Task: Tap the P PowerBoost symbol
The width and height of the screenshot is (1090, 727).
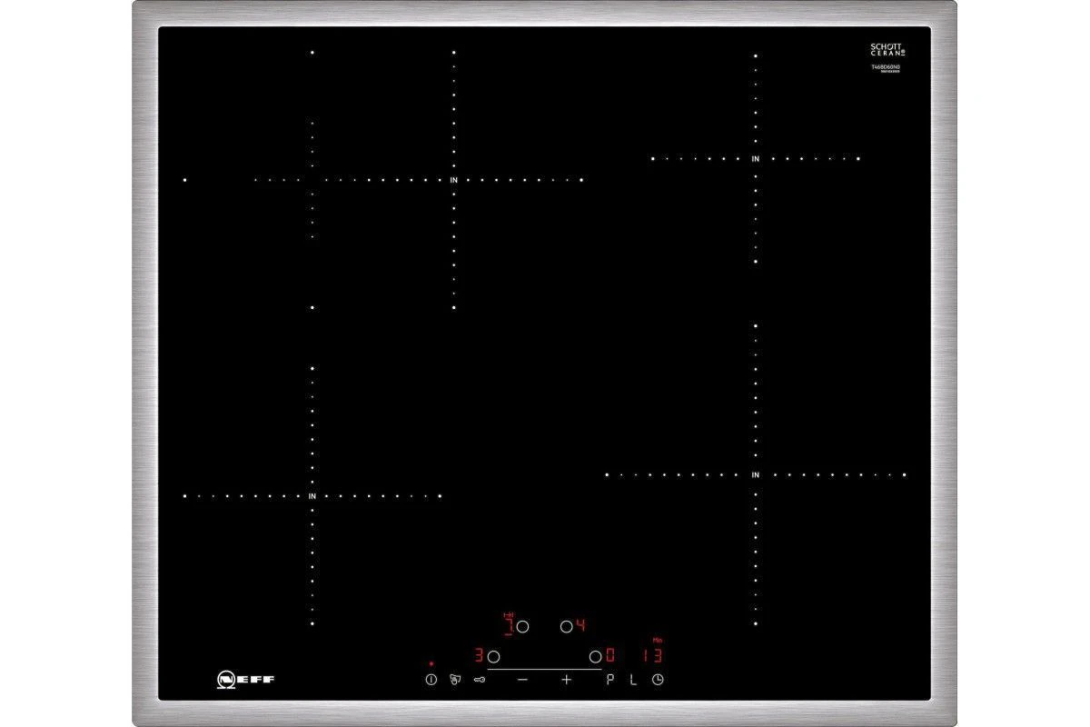Action: click(x=610, y=679)
